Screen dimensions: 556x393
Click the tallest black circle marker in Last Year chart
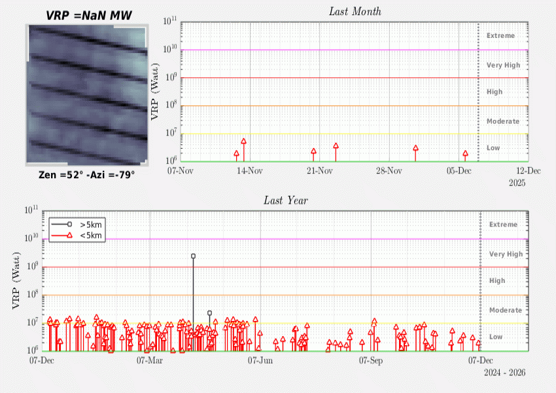tap(193, 256)
